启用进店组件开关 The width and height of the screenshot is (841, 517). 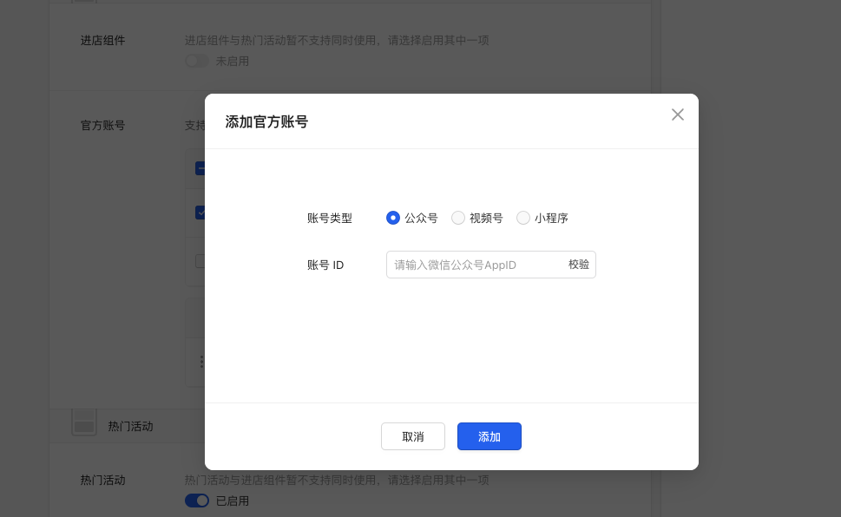click(196, 61)
